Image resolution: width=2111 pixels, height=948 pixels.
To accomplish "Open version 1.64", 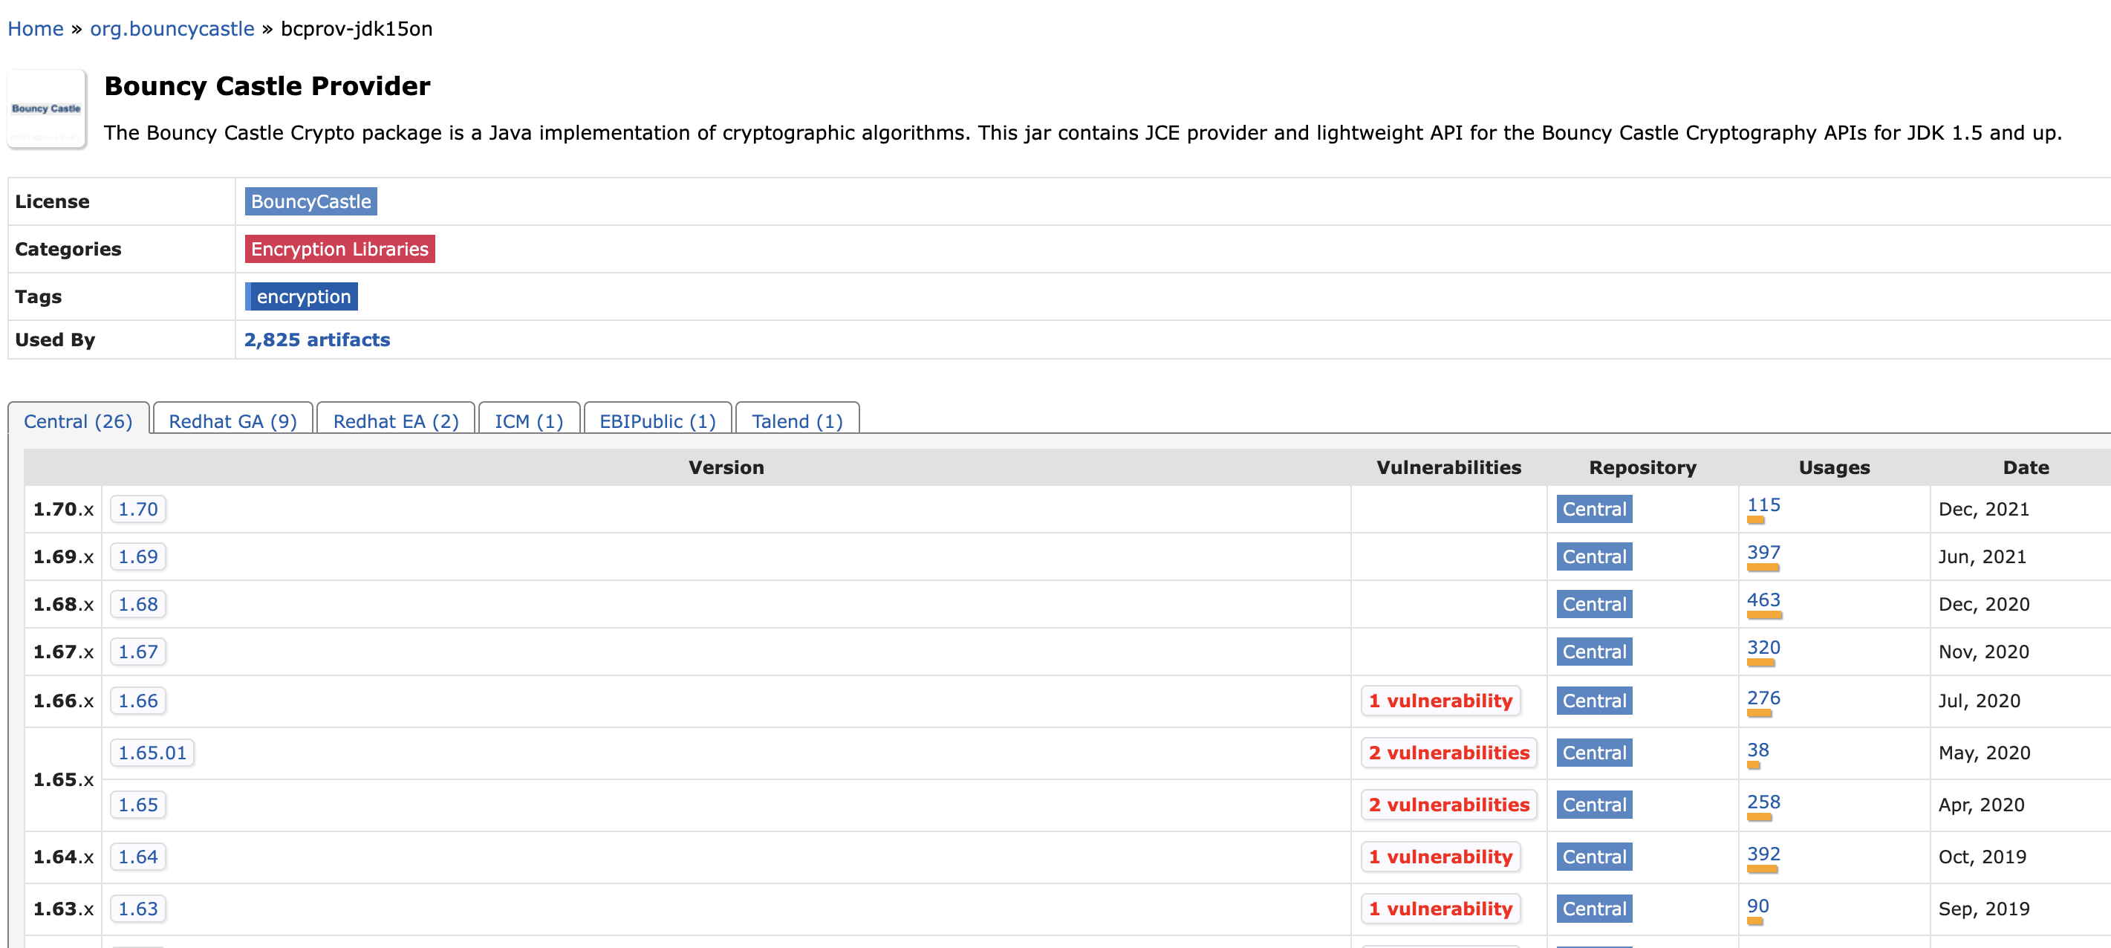I will point(137,856).
